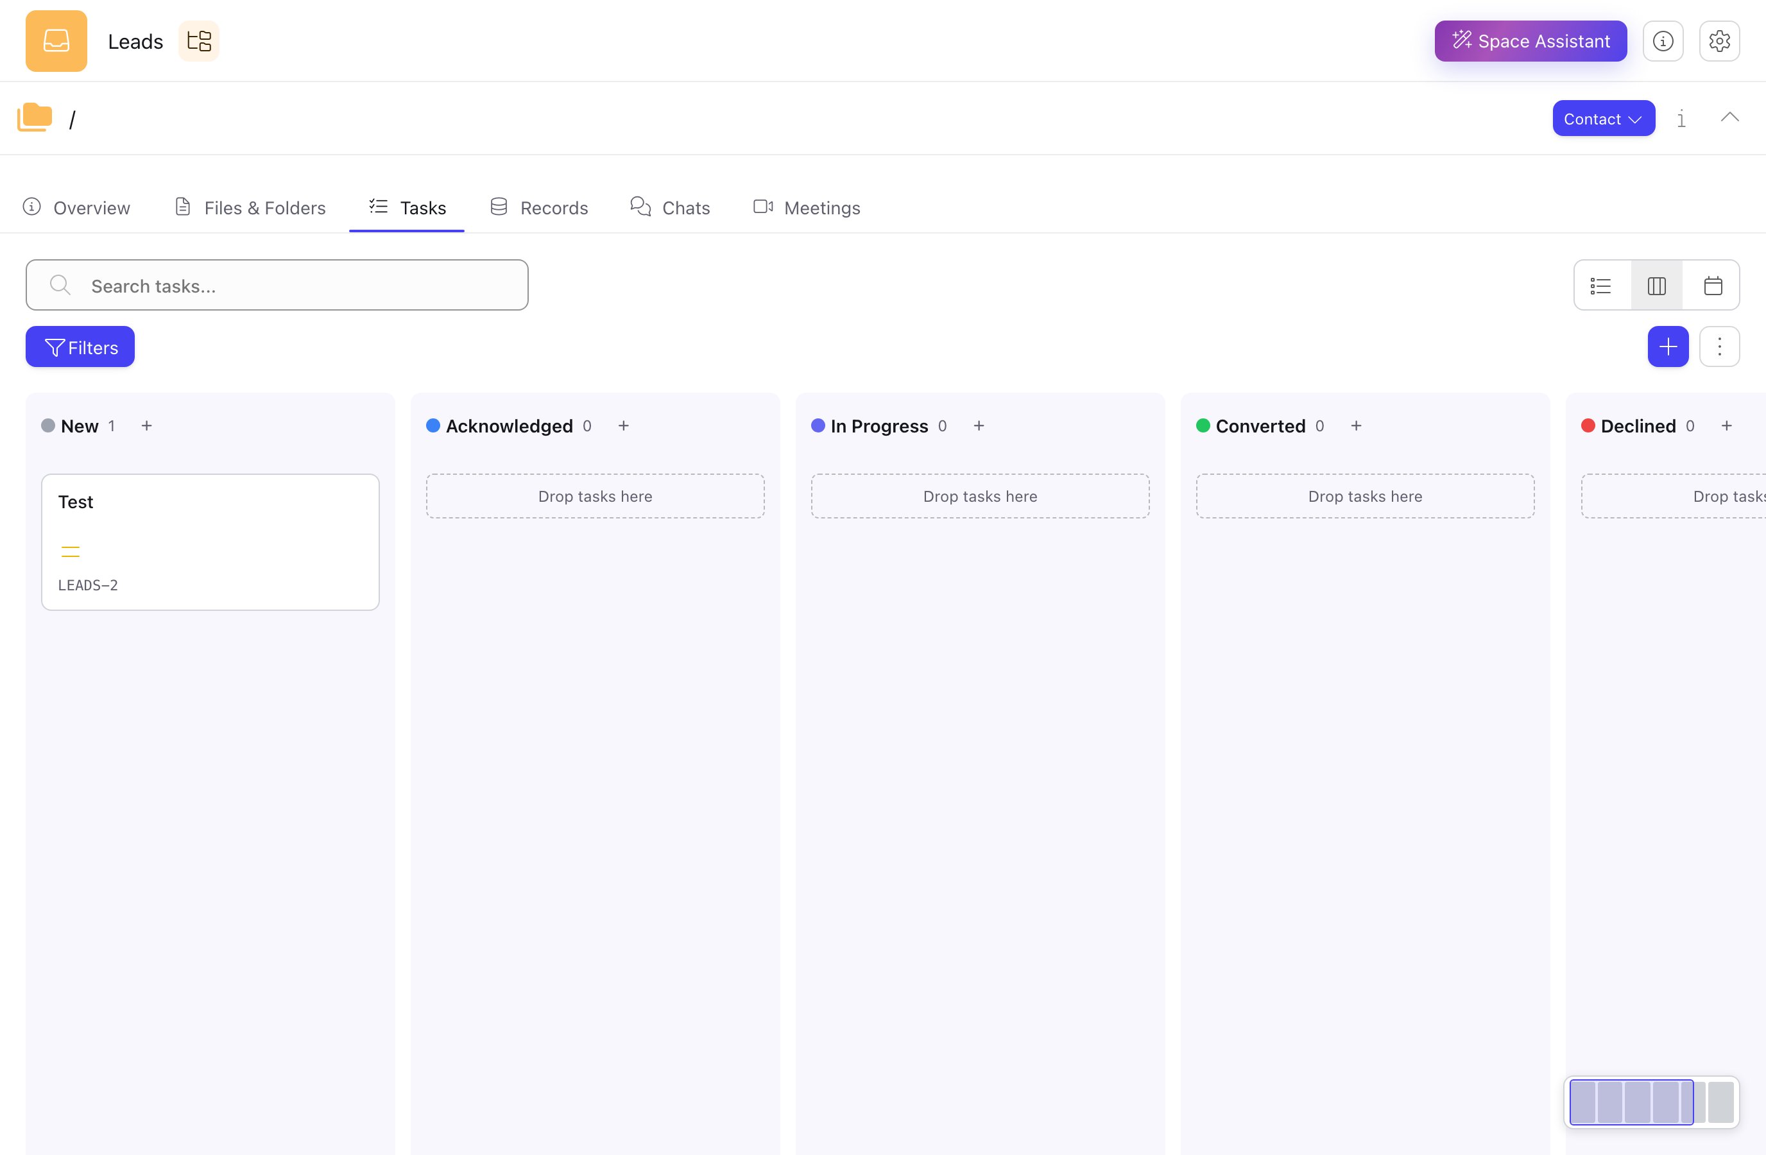Add task in the In Progress column
The image size is (1766, 1155).
979,426
